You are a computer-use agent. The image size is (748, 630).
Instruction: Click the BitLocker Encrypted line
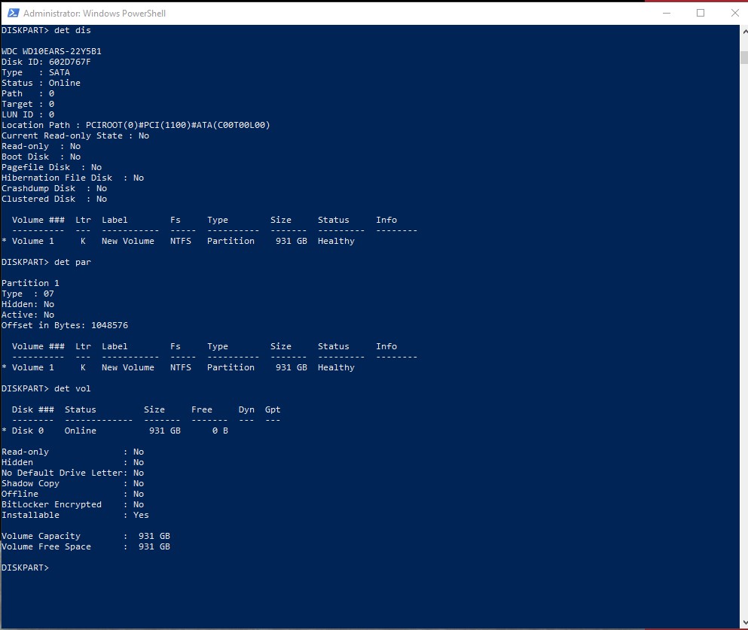click(x=72, y=504)
